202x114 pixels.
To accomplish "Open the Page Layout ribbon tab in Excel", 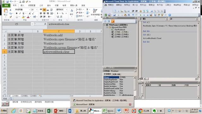I will coord(32,5).
